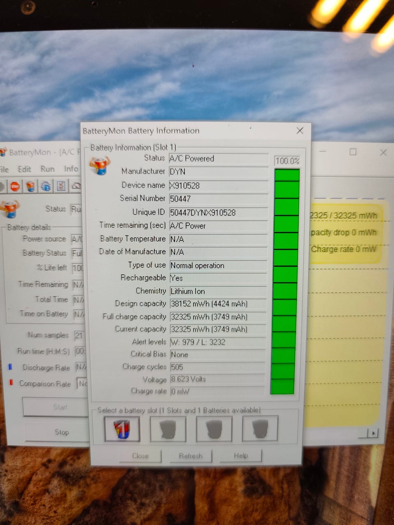Click the Num samples field in main window
This screenshot has height=525, width=394.
point(79,335)
